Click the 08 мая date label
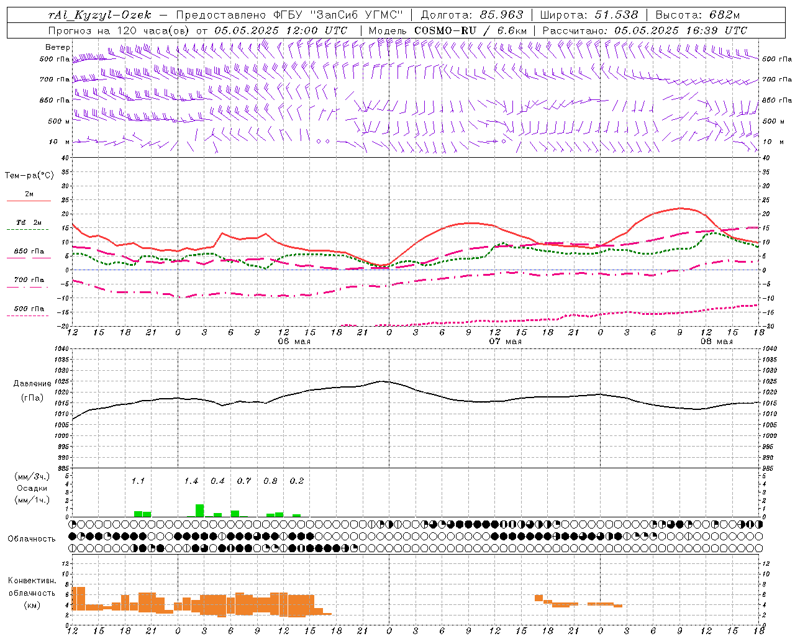This screenshot has height=636, width=795. (717, 342)
